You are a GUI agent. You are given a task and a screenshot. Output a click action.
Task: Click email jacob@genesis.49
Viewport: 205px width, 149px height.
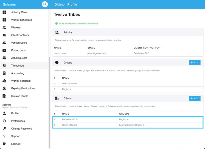[x=96, y=53]
